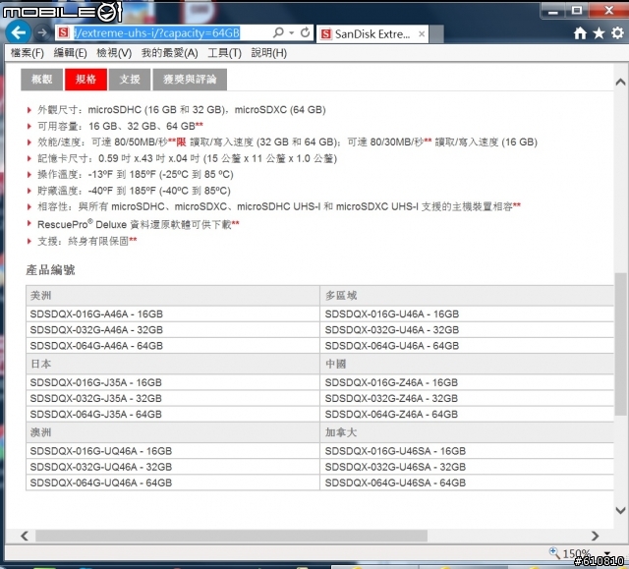The image size is (629, 569).
Task: Select the SanDisk Extre... browser tab
Action: (372, 34)
